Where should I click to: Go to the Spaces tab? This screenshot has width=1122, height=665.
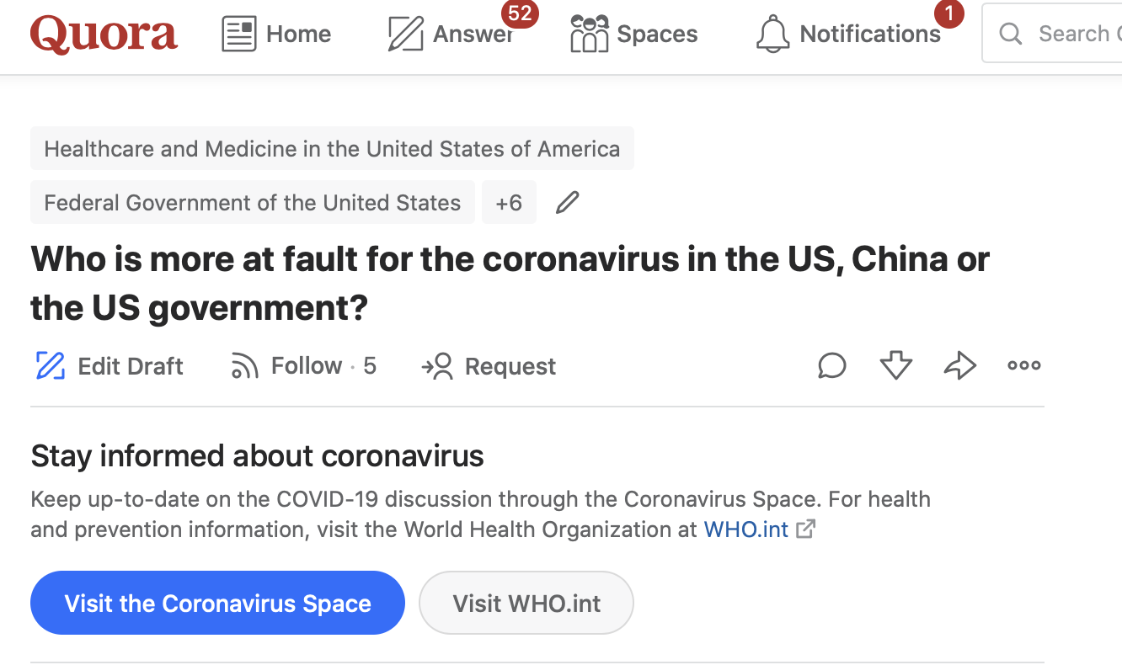pos(634,35)
